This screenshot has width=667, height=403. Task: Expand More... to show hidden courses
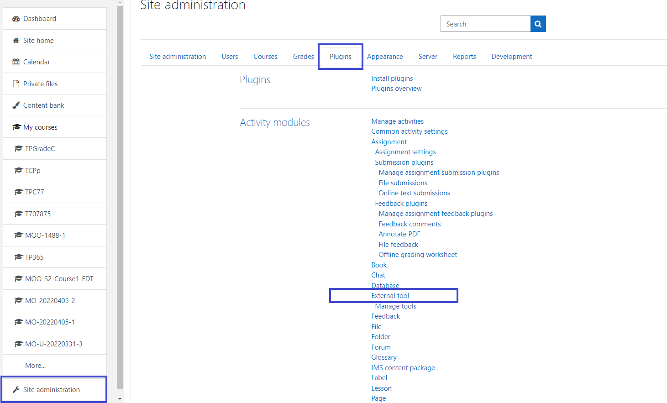coord(36,365)
